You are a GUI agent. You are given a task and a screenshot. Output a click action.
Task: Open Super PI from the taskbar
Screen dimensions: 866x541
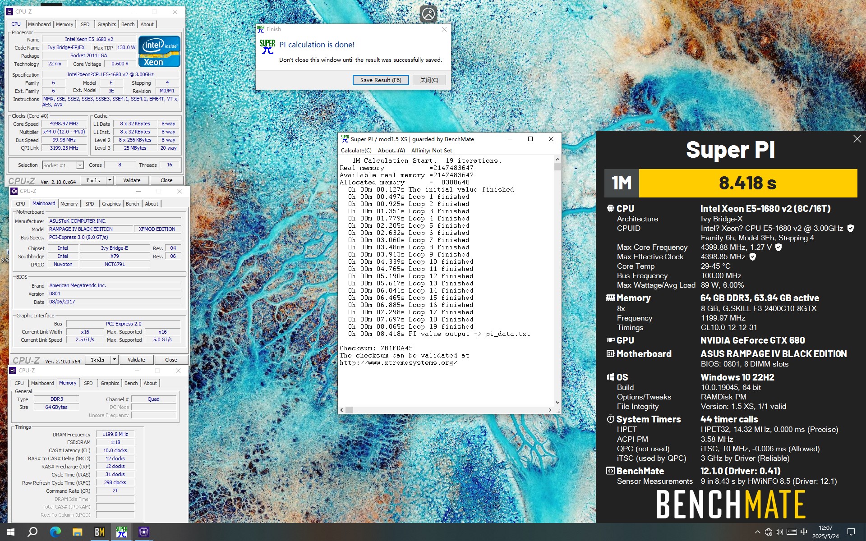click(x=122, y=532)
